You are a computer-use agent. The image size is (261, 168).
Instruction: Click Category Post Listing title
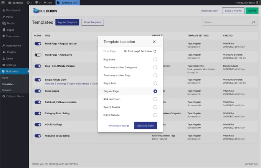57,113
